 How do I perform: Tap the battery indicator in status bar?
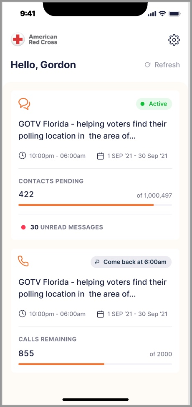(174, 14)
